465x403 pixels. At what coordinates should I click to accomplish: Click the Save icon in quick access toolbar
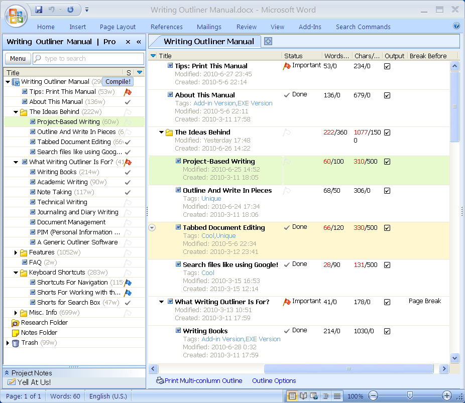click(x=39, y=10)
